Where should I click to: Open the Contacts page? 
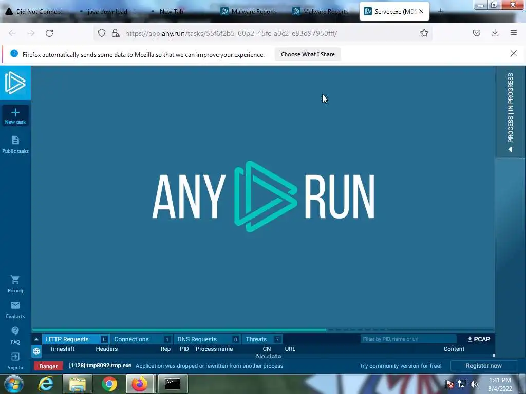point(15,310)
